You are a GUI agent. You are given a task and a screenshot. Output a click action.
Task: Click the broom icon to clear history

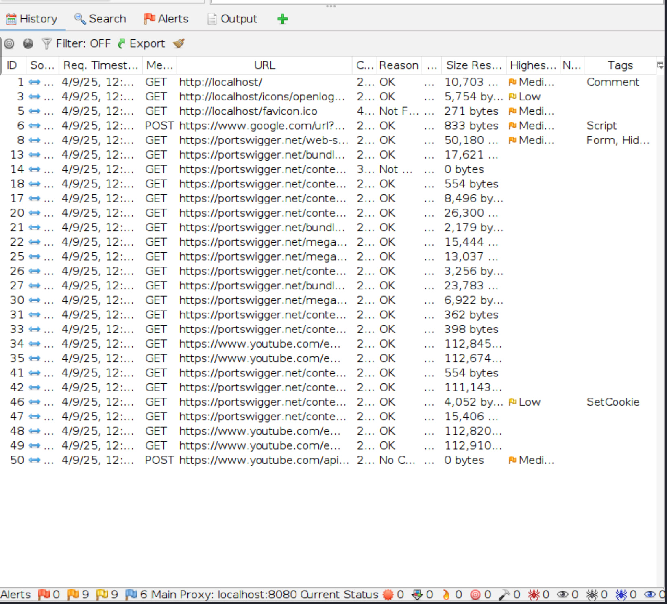point(179,43)
